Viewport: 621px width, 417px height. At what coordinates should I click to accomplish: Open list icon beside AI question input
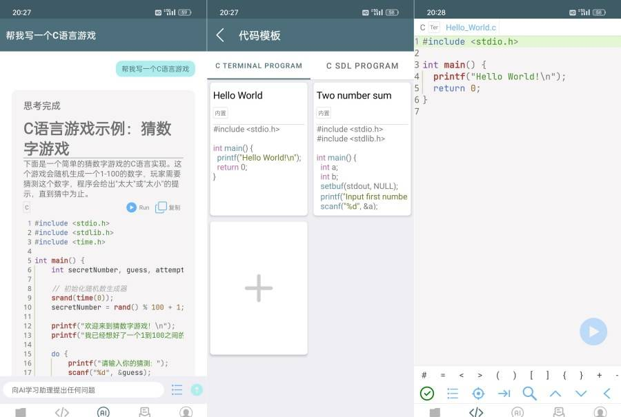click(x=177, y=389)
